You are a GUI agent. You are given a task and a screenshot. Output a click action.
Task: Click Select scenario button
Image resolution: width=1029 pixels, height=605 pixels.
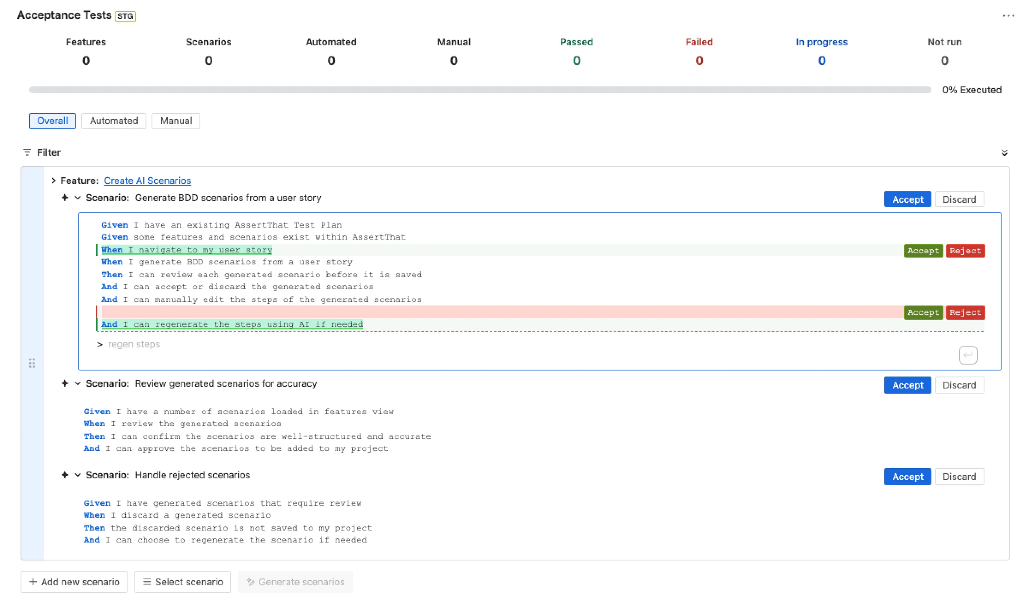pyautogui.click(x=183, y=582)
